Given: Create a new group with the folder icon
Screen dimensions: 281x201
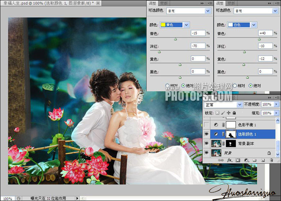Looking at the screenshot, I should coord(254,160).
